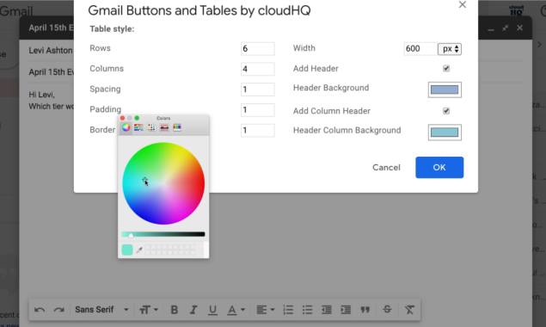Edit the Border value field
Screen dimensions: 546x327
[257, 131]
